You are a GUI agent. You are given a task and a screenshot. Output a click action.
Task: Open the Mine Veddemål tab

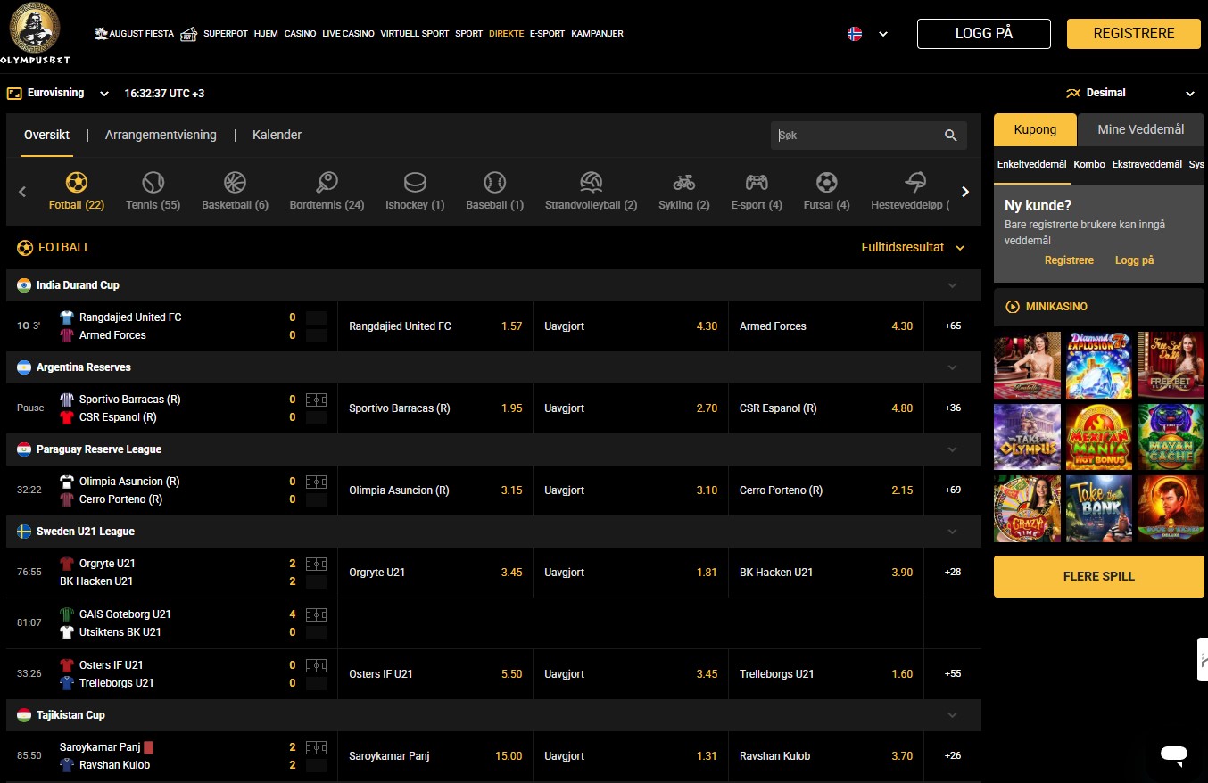click(1141, 129)
